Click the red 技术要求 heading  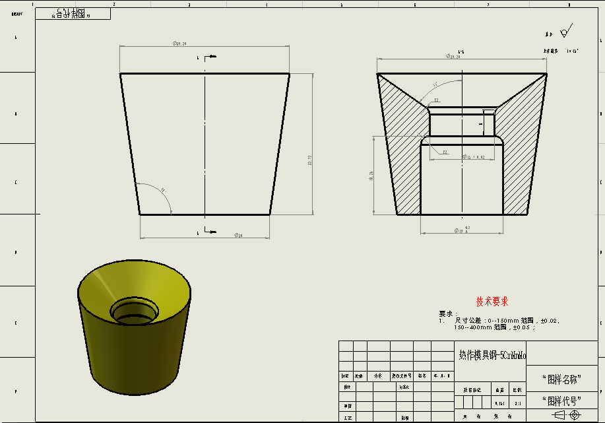tap(492, 302)
